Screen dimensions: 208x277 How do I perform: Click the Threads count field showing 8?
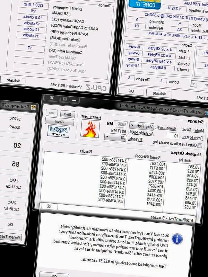click(129, 78)
